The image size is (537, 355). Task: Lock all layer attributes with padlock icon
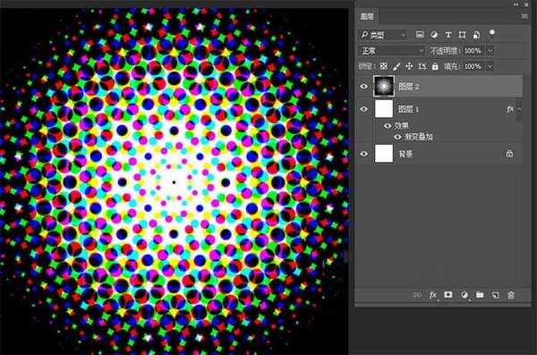[x=435, y=66]
